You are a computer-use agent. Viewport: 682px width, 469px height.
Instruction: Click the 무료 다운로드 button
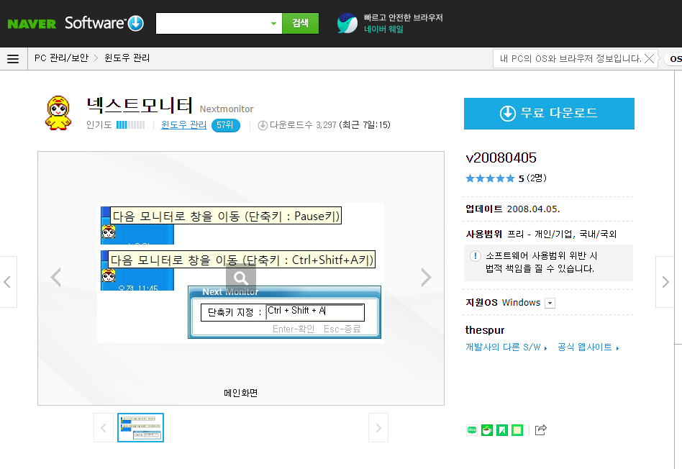coord(549,114)
